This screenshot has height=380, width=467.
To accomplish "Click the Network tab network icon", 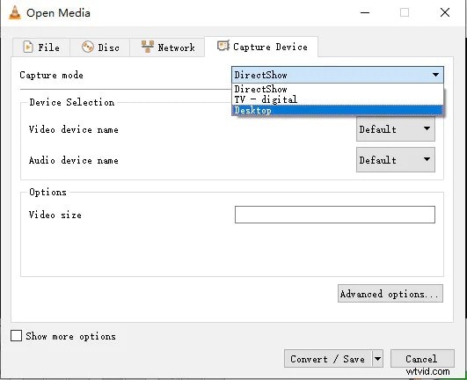I will coord(148,47).
